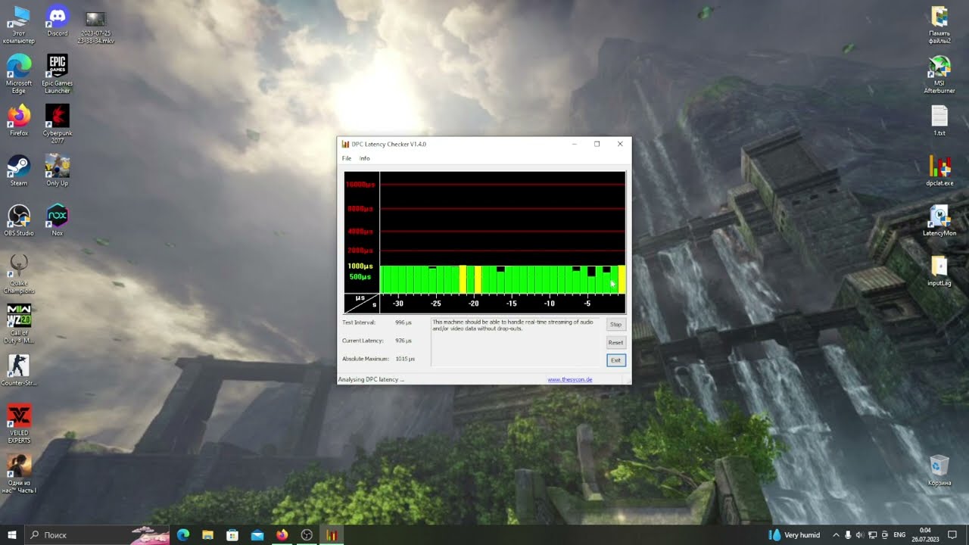Image resolution: width=969 pixels, height=545 pixels.
Task: Select the inputLag file on desktop
Action: click(939, 270)
